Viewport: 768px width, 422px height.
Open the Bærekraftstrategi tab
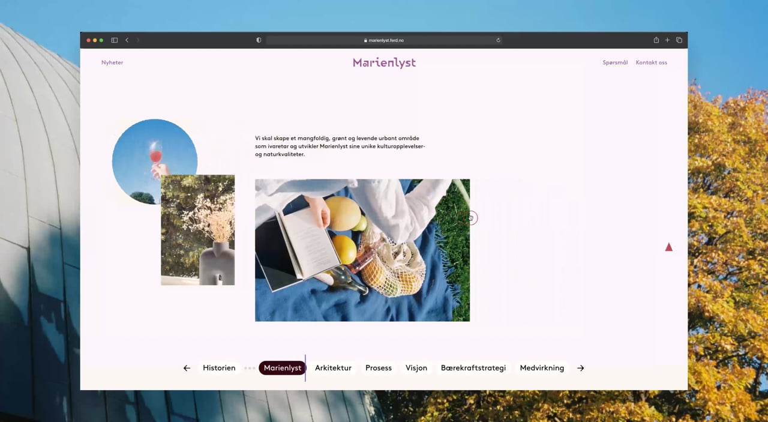(473, 368)
